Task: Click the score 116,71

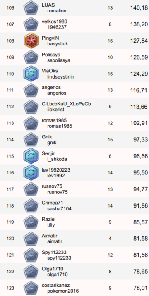Action: point(139,90)
